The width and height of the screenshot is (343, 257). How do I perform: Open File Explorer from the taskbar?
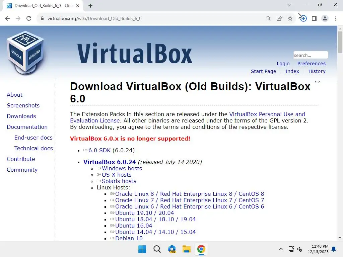tap(187, 249)
